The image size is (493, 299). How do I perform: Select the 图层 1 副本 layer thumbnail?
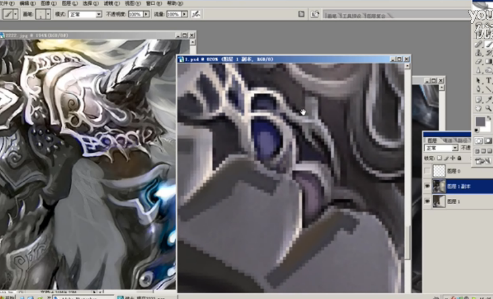[439, 186]
